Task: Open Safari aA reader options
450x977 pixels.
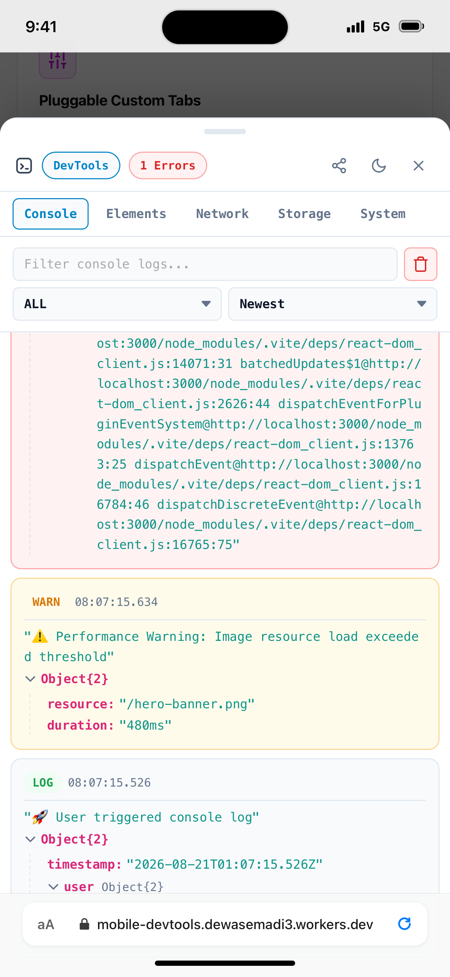Action: pyautogui.click(x=46, y=925)
